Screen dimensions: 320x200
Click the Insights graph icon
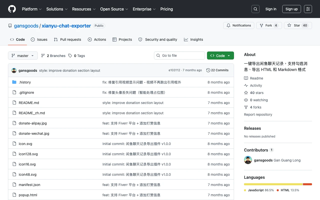pos(186,39)
